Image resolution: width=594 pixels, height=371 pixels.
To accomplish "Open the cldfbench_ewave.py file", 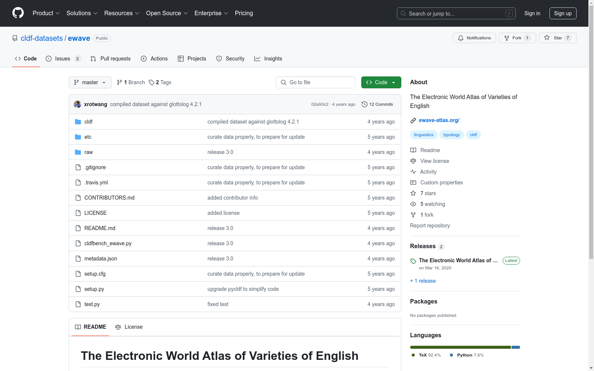I will [108, 243].
